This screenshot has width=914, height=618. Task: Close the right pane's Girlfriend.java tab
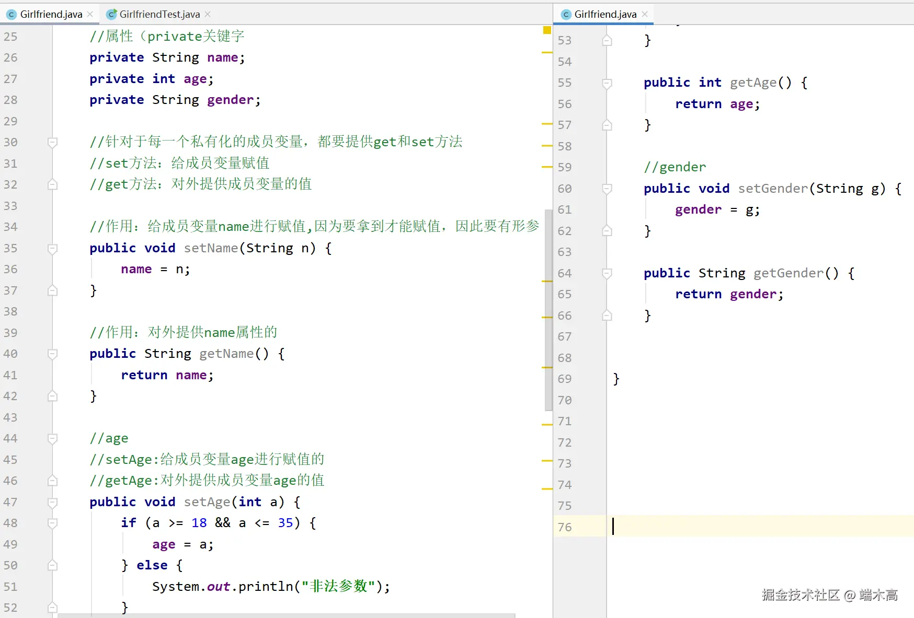click(x=645, y=14)
